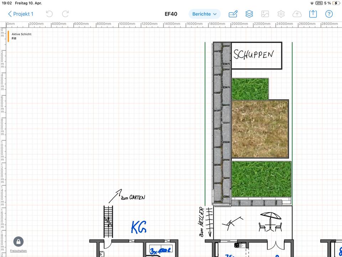
Task: Open the Berichte dropdown menu
Action: (x=204, y=14)
